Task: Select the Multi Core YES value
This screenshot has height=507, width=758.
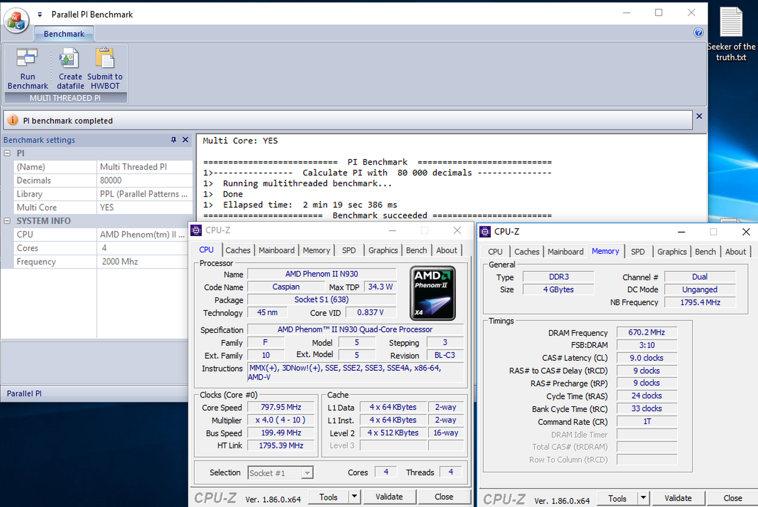Action: pyautogui.click(x=144, y=207)
